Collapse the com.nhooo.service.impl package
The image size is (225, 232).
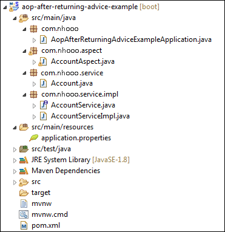coord(25,95)
